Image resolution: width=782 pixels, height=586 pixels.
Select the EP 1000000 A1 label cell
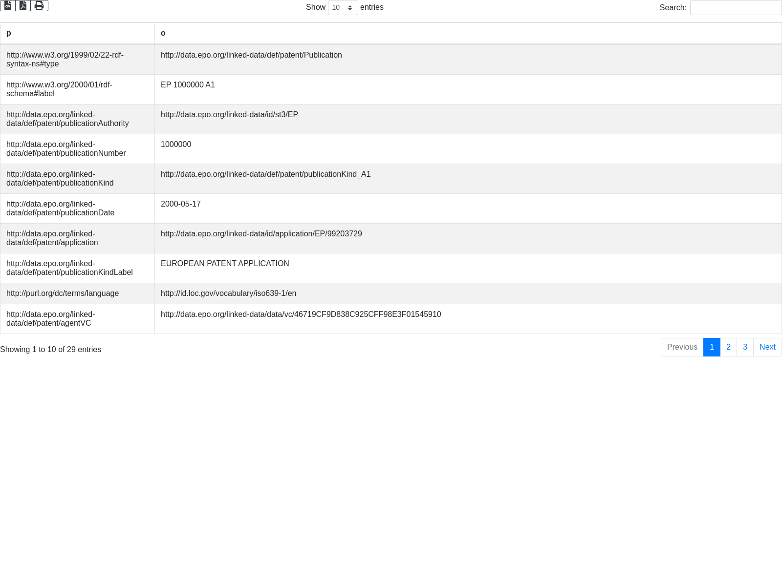point(188,85)
